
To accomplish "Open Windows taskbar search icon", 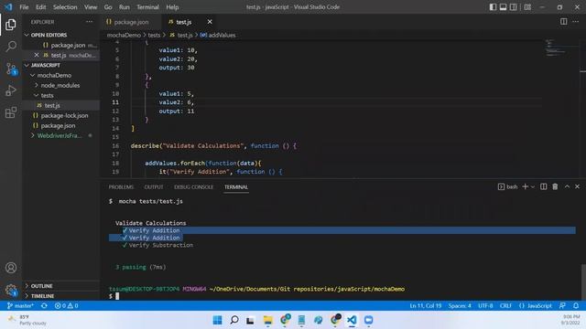I will tap(234, 320).
